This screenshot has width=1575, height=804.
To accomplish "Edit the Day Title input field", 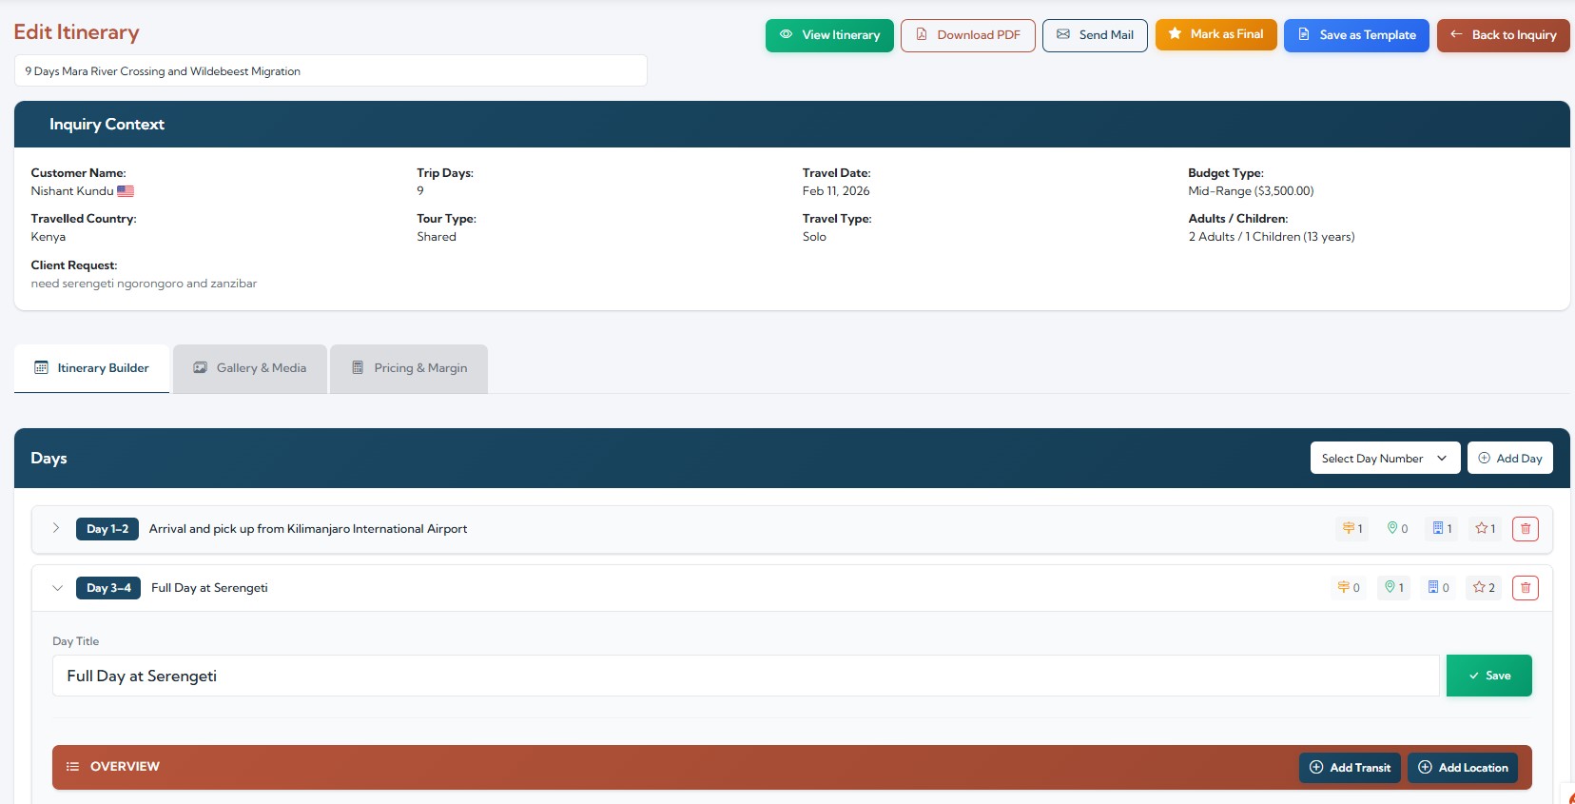I will 746,676.
